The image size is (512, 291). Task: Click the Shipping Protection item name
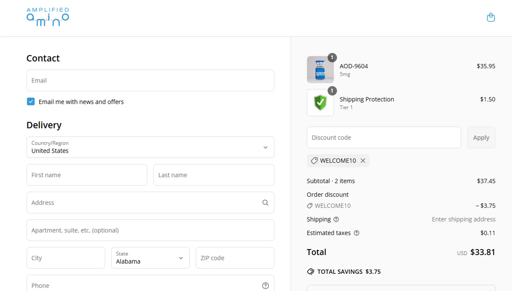tap(367, 99)
